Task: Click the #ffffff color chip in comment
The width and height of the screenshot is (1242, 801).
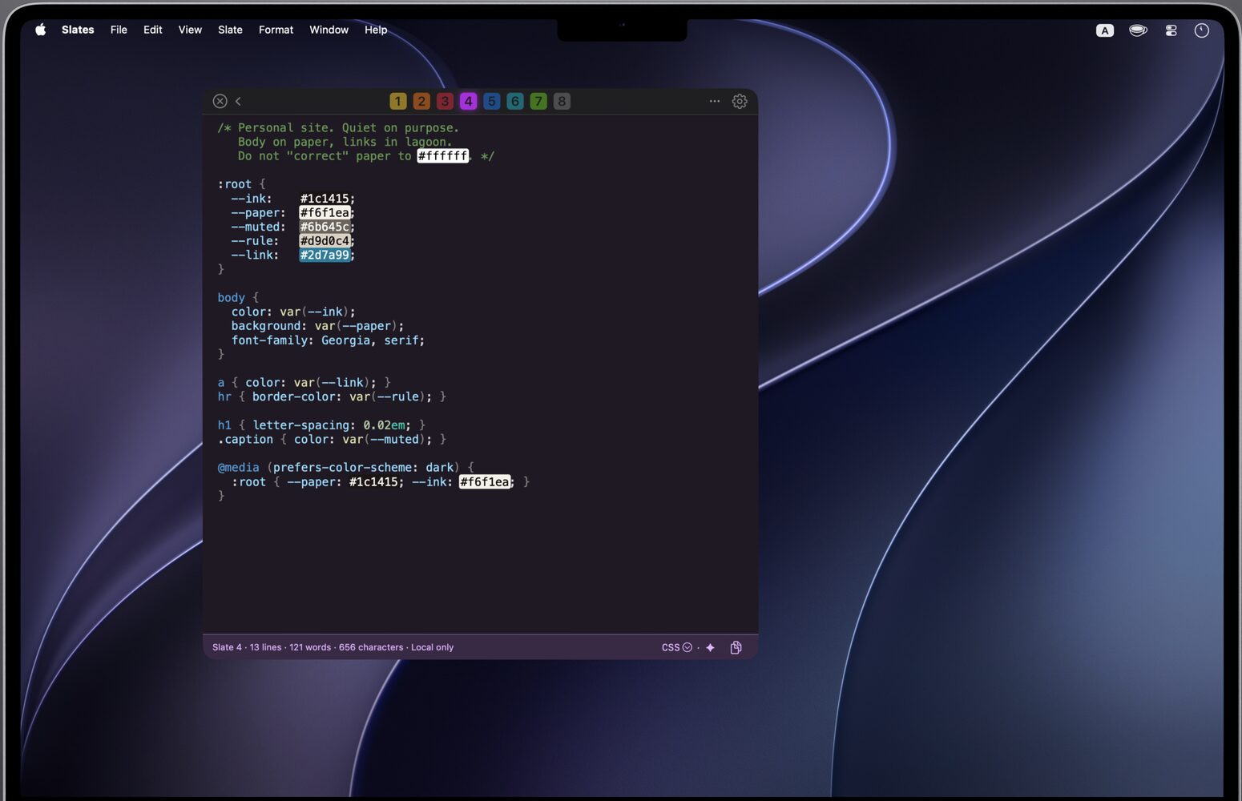Action: click(x=442, y=156)
